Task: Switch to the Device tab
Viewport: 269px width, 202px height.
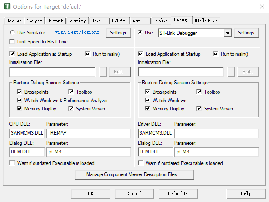Action: [14, 21]
